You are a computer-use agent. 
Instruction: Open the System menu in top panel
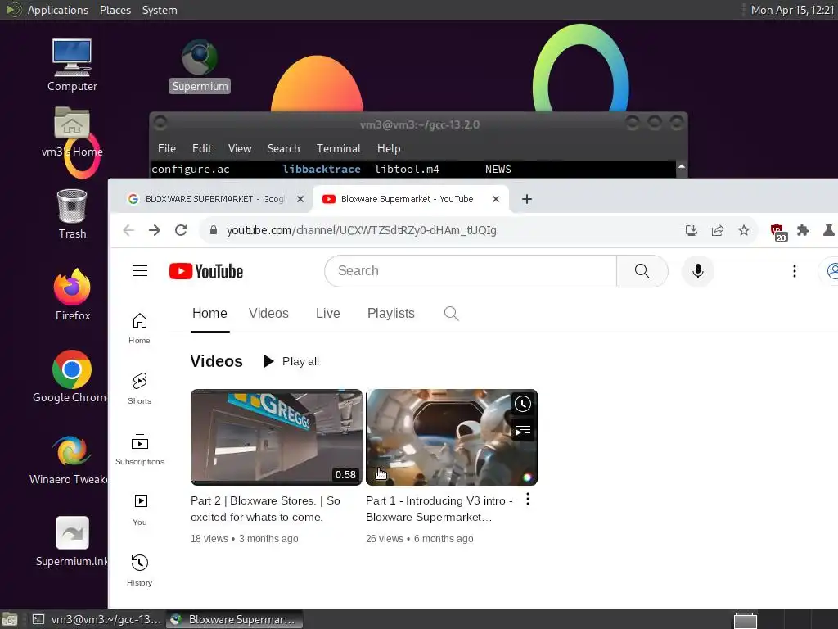click(x=160, y=10)
